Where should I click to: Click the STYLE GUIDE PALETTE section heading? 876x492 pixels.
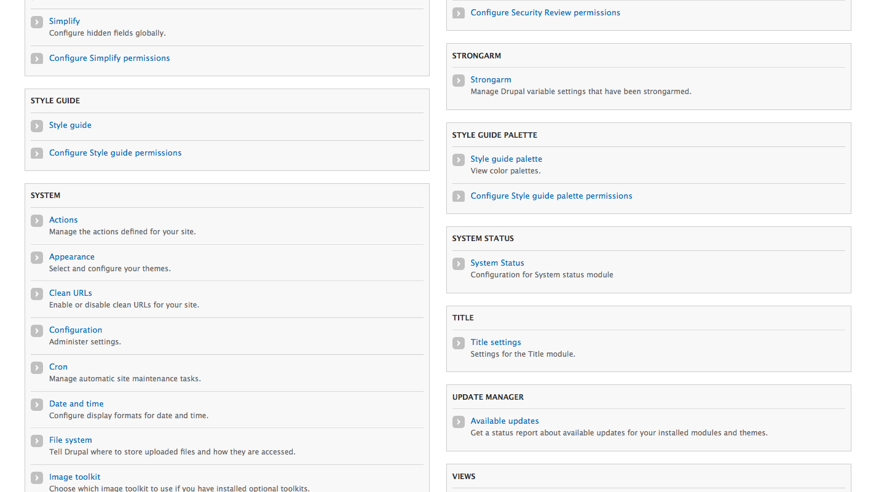click(x=495, y=135)
